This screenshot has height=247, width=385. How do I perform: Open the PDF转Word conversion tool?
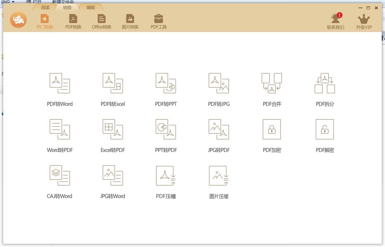pyautogui.click(x=60, y=83)
